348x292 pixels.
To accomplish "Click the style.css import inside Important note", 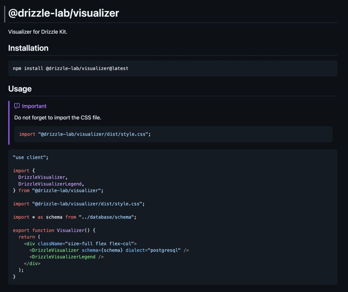I will 85,134.
